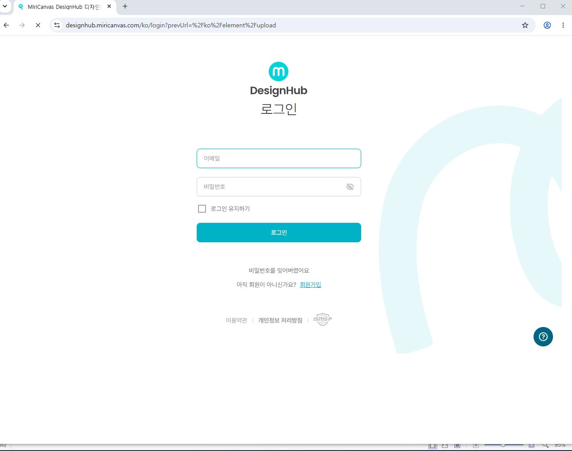Open the 이용약관 terms link
This screenshot has width=572, height=451.
pos(236,320)
